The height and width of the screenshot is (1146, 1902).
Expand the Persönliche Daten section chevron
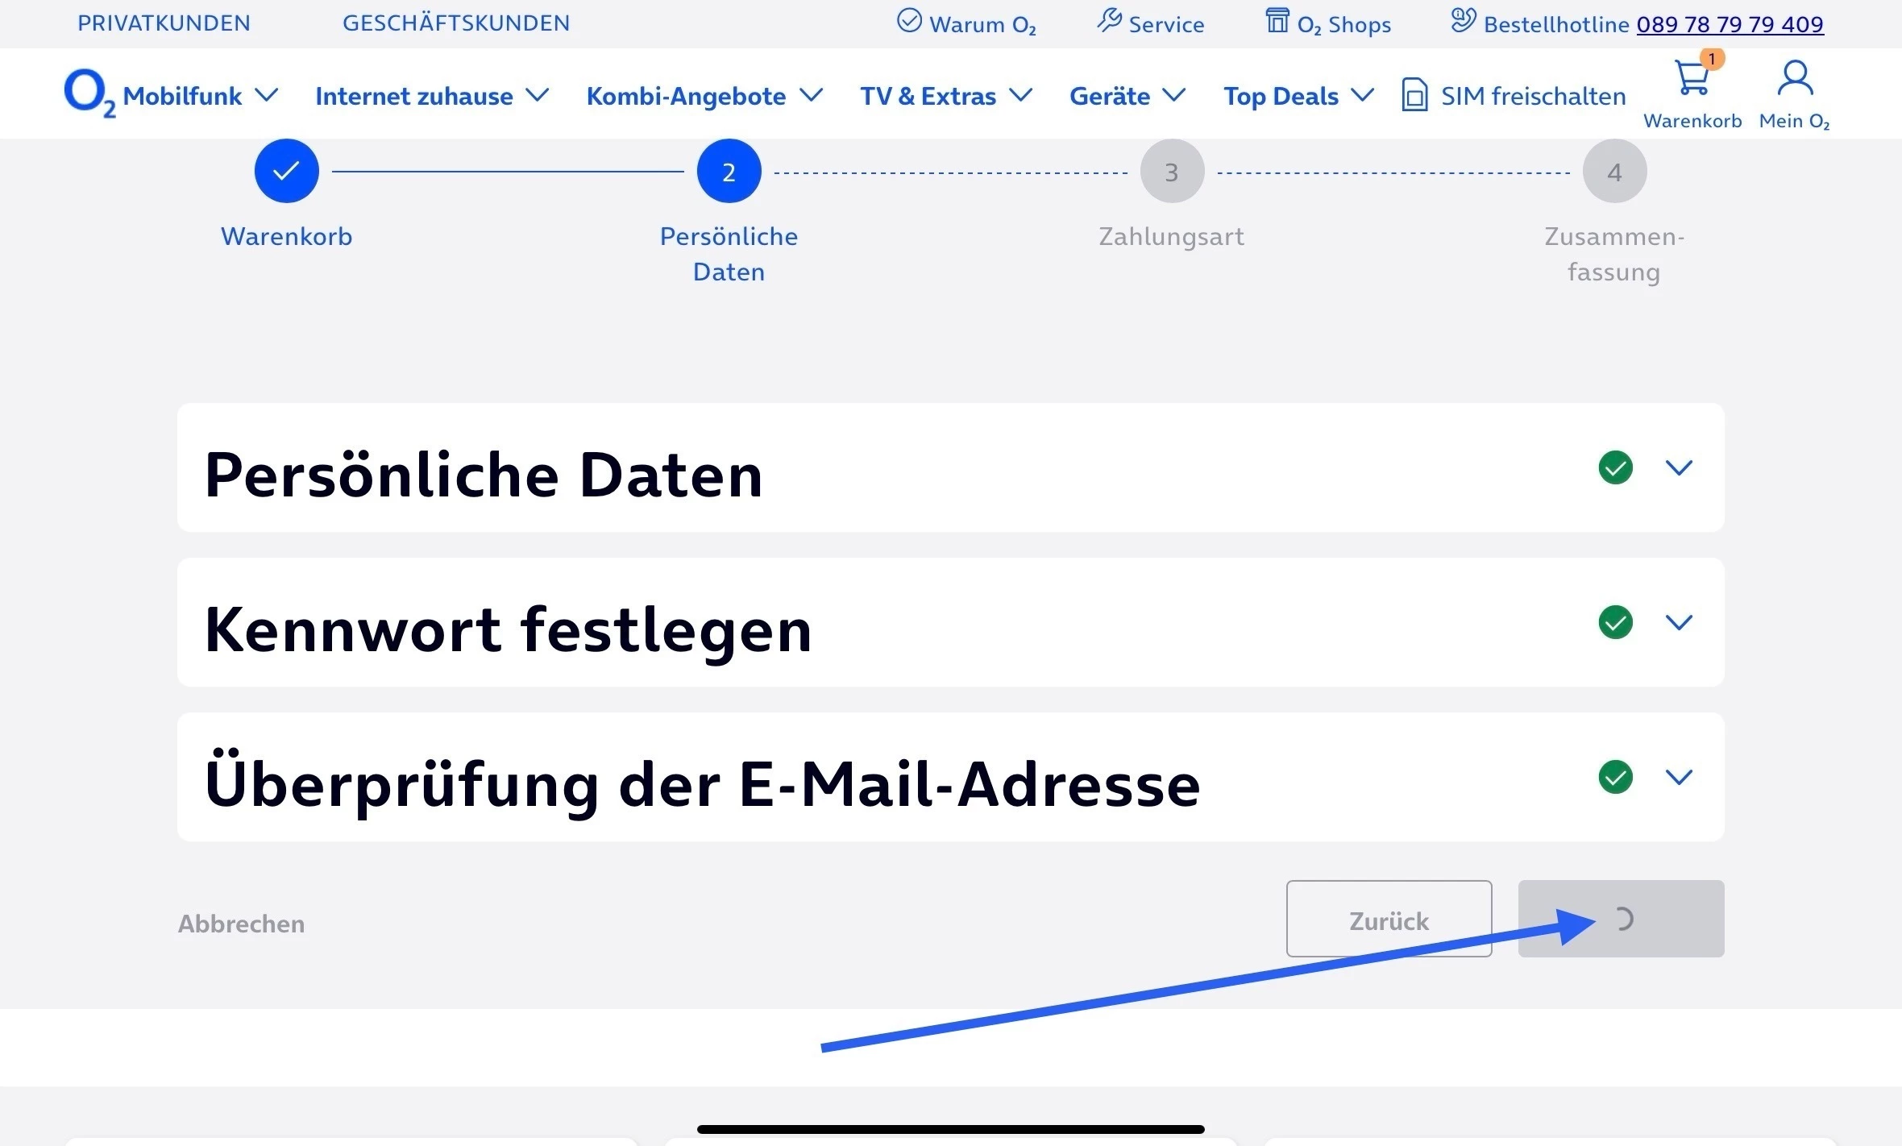1679,467
